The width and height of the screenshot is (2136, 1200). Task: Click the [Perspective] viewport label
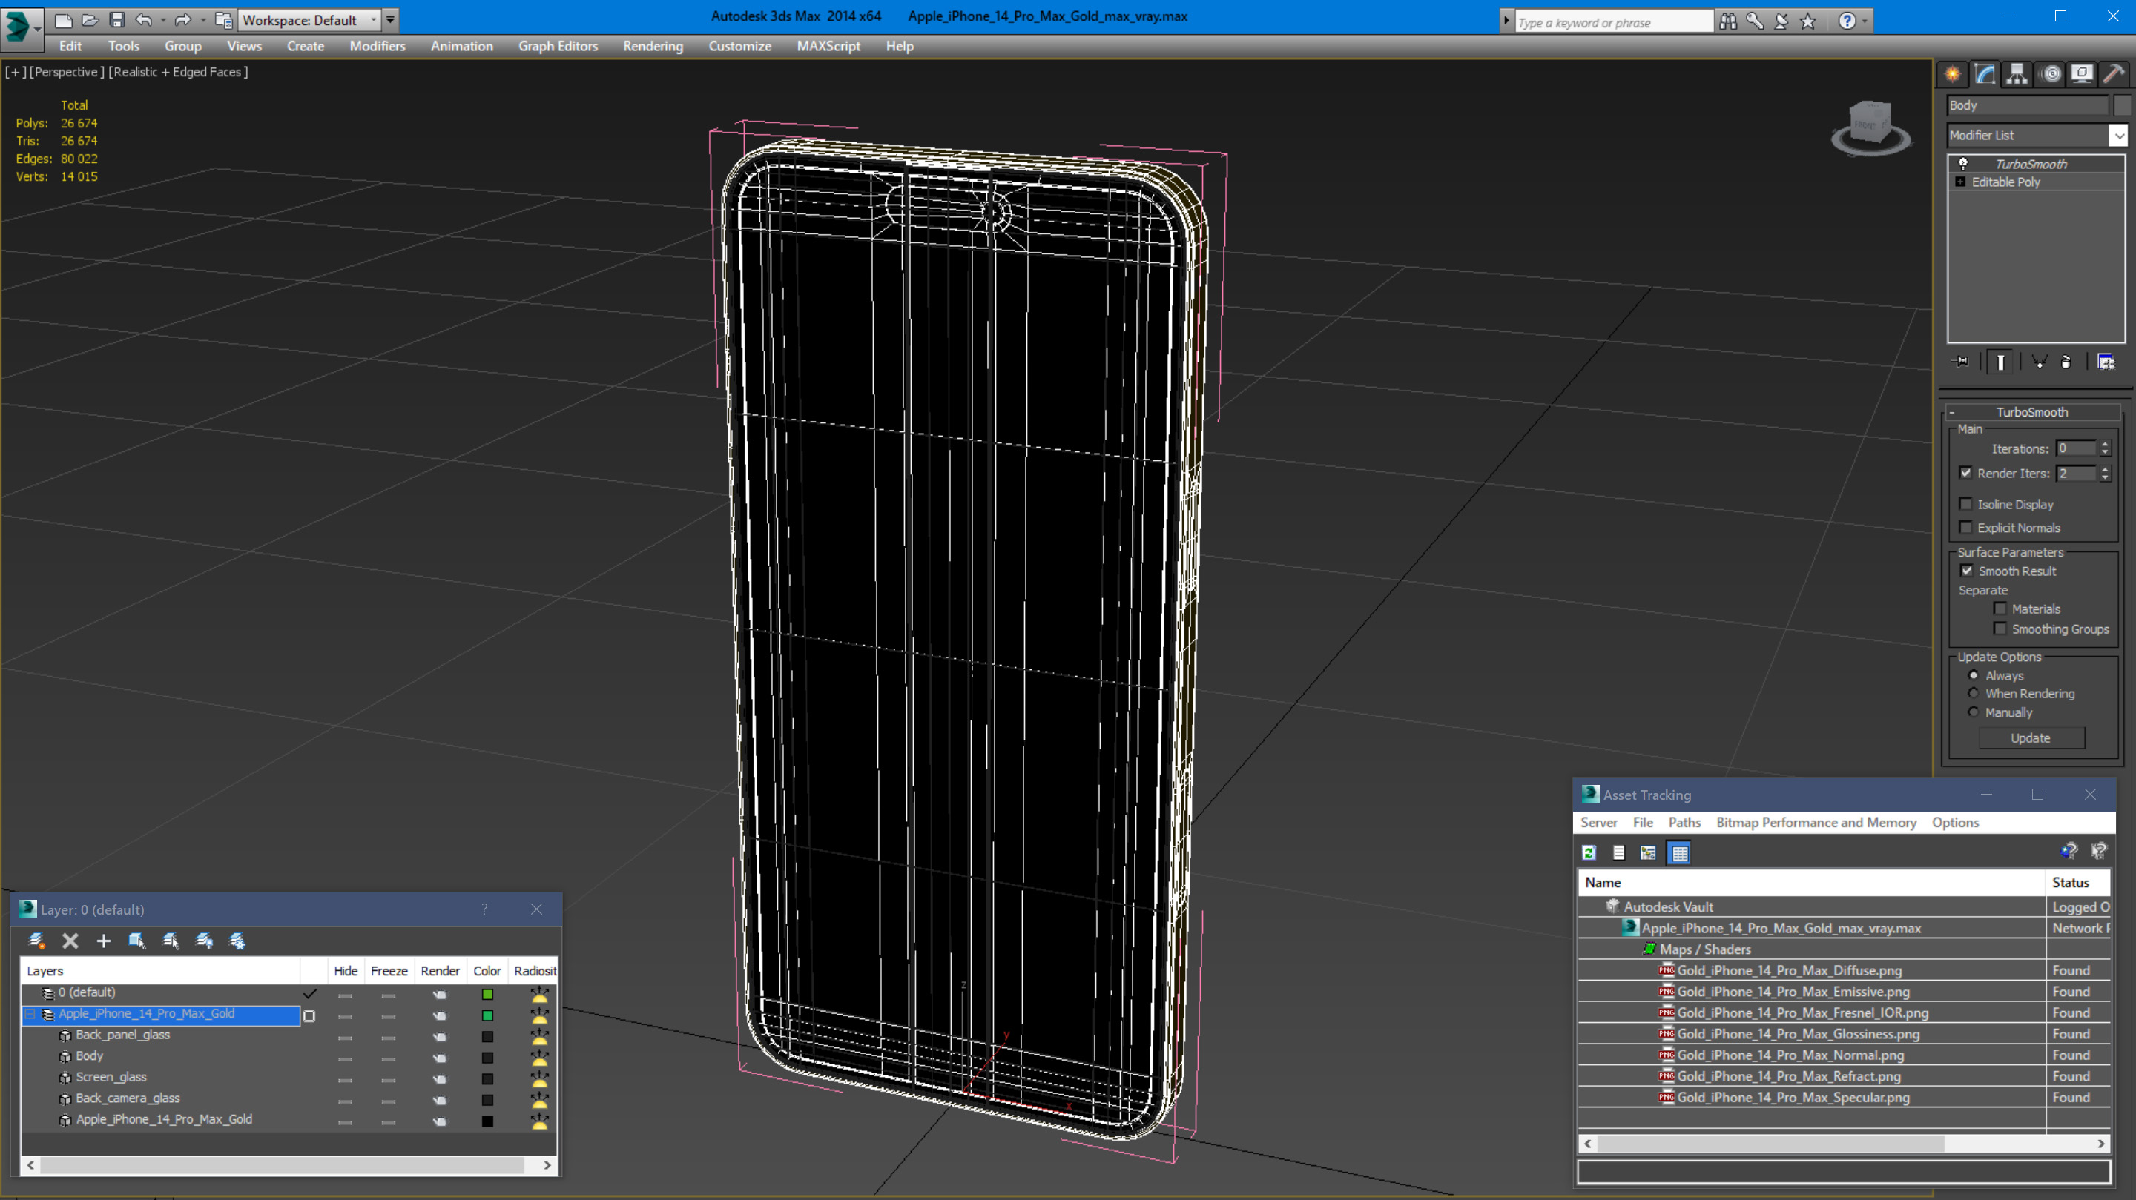pos(66,72)
